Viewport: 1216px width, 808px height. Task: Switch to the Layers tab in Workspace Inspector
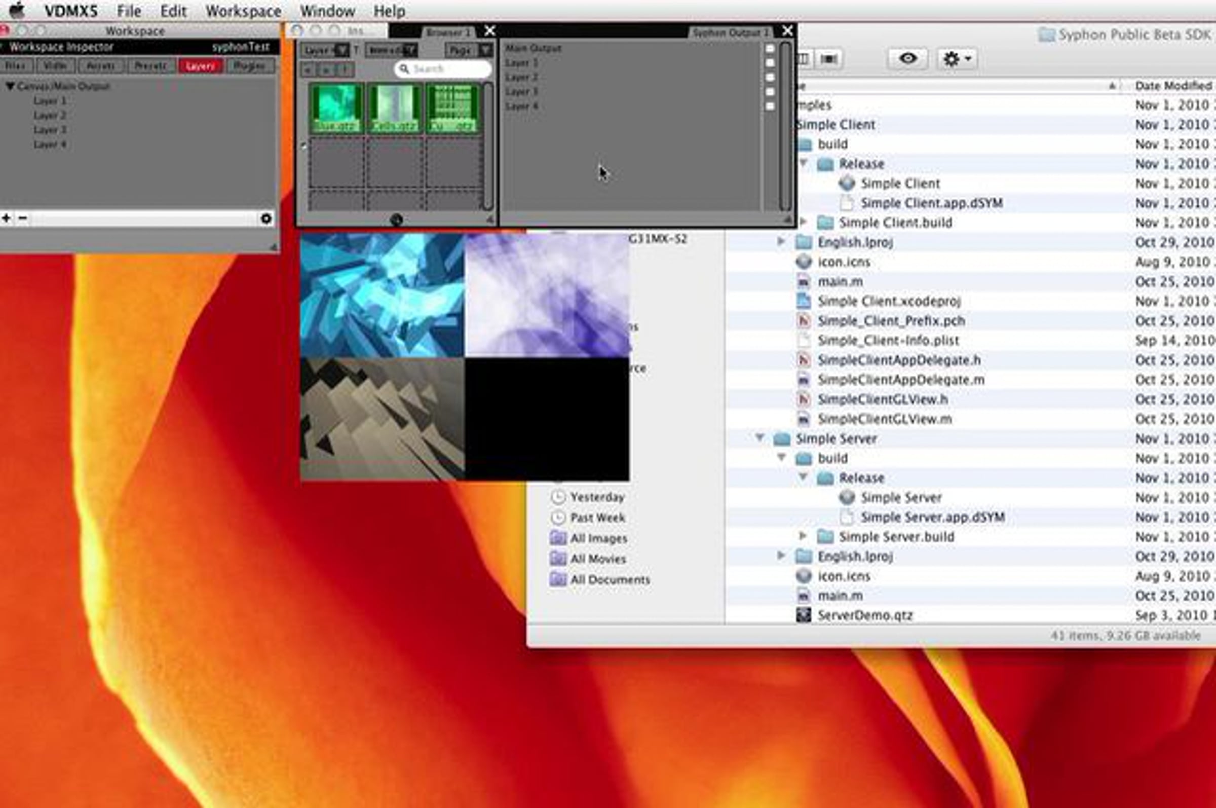pyautogui.click(x=200, y=66)
